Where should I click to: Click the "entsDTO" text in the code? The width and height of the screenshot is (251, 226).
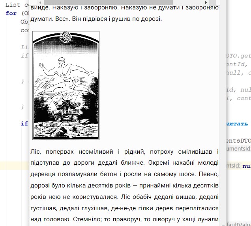(x=237, y=140)
